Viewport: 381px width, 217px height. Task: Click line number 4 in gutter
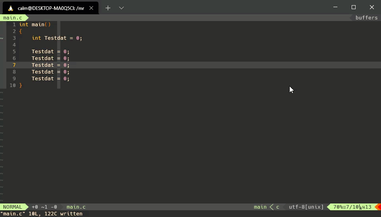point(14,45)
